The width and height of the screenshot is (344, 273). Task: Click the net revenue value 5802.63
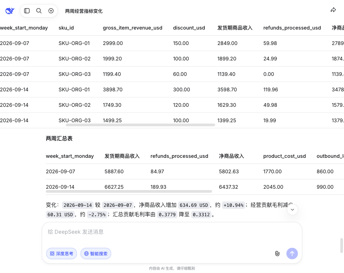pyautogui.click(x=229, y=171)
